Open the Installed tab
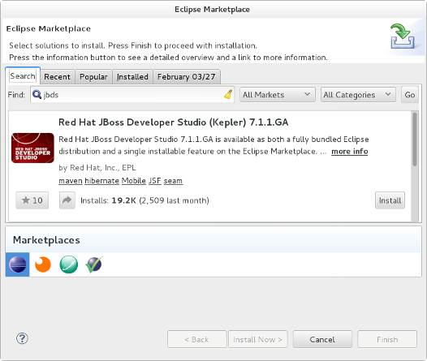 [x=132, y=77]
